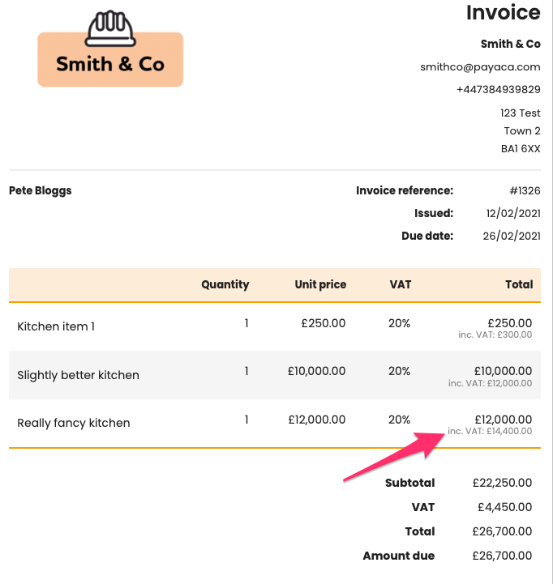The width and height of the screenshot is (553, 584).
Task: Click the customer name Pete Bloggs
Action: (41, 191)
